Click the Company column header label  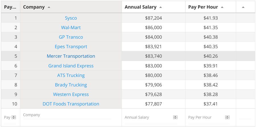tap(34, 7)
